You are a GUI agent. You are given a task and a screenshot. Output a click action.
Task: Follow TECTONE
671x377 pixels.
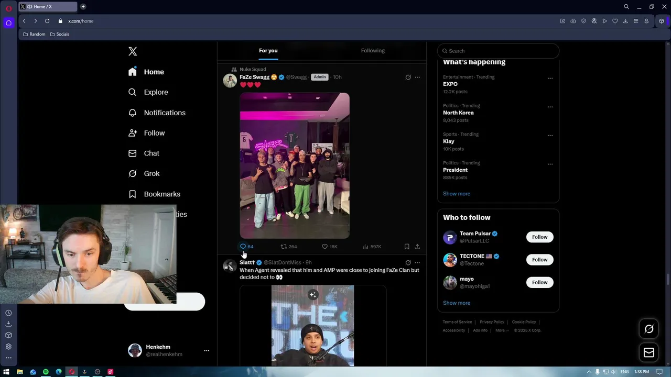539,260
